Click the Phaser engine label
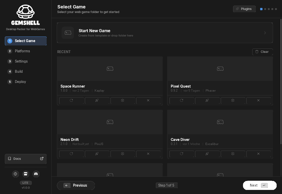Image resolution: width=282 pixels, height=194 pixels. 210,91
